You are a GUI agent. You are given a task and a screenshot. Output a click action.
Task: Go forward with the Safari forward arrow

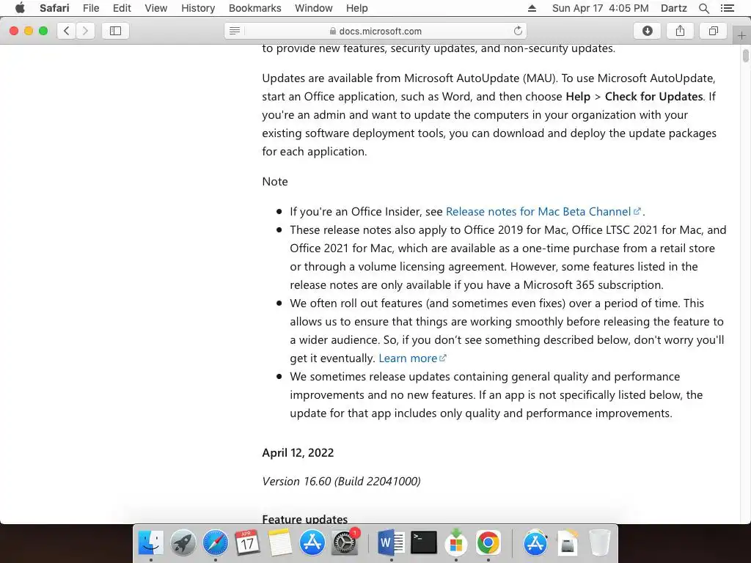tap(85, 31)
